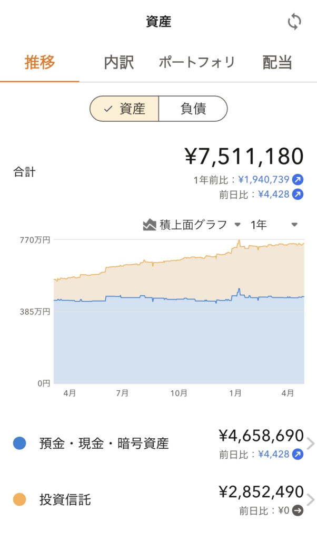
Task: Tap the 1年前比 blue arrow icon
Action: pos(298,180)
